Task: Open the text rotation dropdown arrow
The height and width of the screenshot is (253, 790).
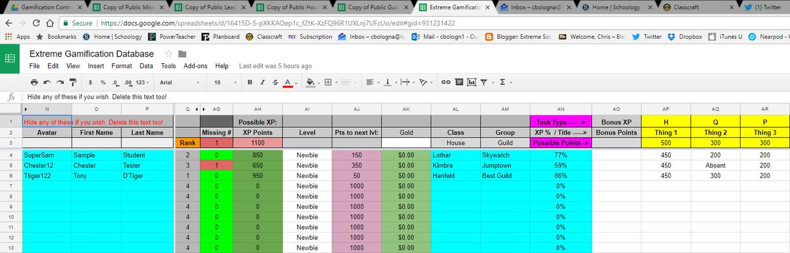Action: click(x=431, y=82)
